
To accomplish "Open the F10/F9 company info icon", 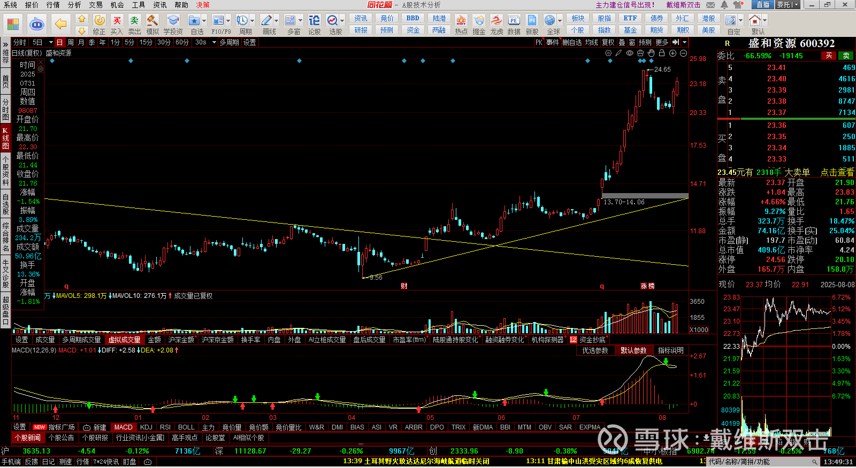I will [218, 20].
